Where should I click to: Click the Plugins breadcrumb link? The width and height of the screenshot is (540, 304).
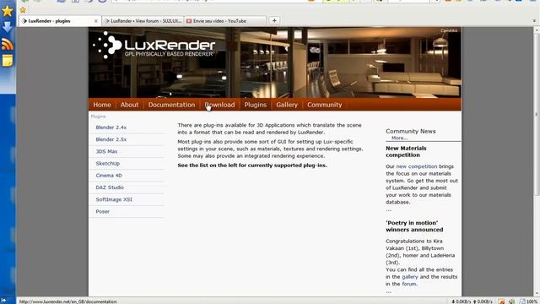(98, 117)
